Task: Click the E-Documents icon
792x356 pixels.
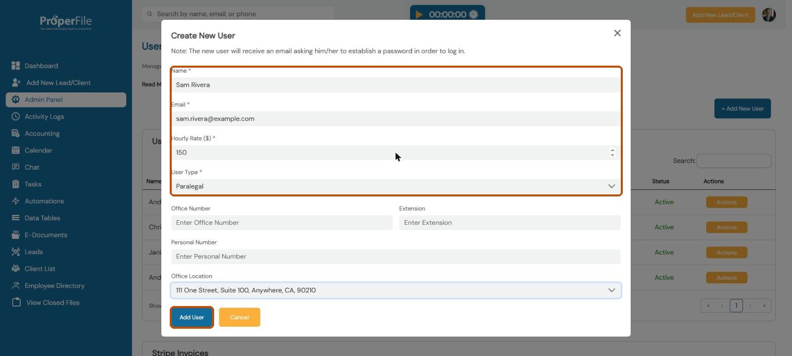Action: [x=16, y=235]
